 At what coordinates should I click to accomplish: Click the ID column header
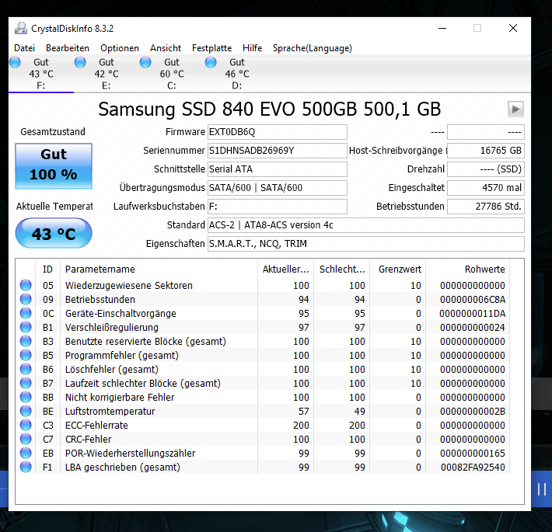(x=47, y=269)
